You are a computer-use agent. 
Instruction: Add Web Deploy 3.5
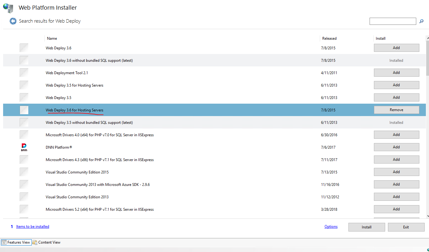click(x=396, y=97)
